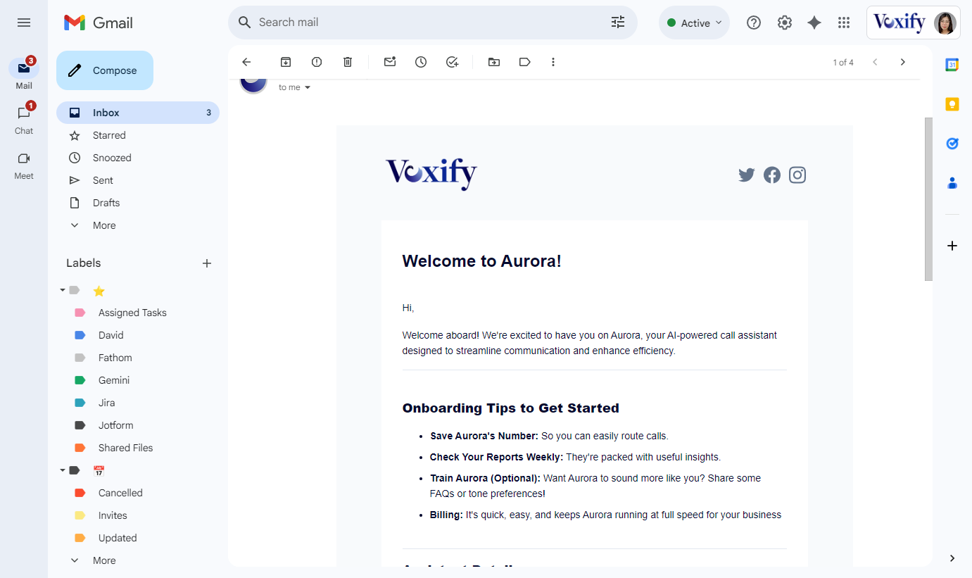The image size is (972, 578).
Task: Go to the older email arrow
Action: click(x=903, y=62)
